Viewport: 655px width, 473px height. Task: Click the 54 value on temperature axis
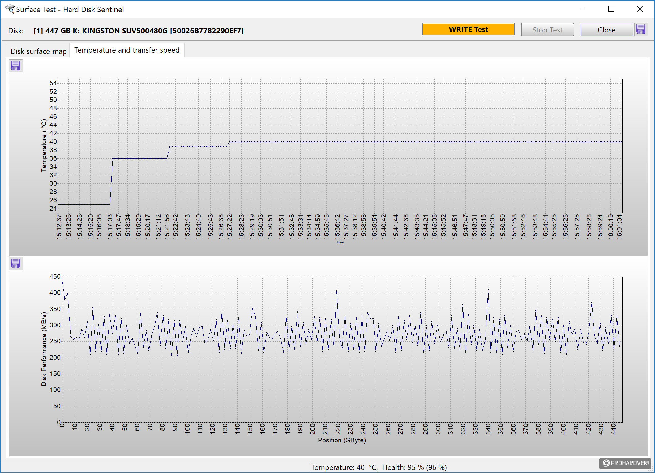[x=53, y=83]
